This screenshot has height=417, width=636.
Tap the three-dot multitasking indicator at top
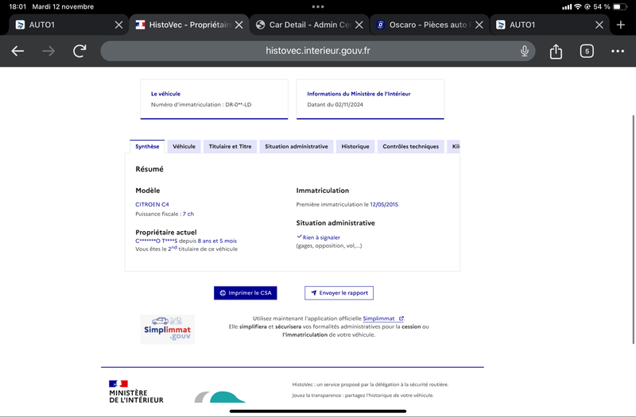[x=317, y=6]
